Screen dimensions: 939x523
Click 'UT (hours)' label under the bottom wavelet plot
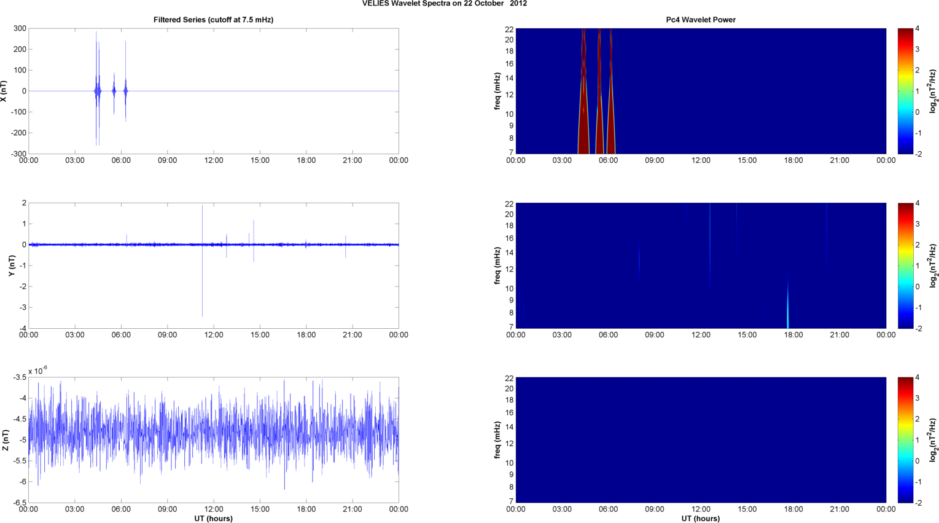point(700,519)
